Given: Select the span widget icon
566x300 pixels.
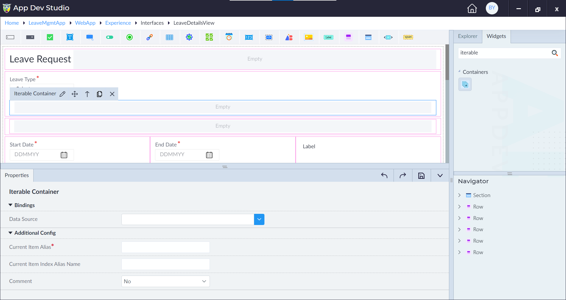Looking at the screenshot, I should point(408,37).
